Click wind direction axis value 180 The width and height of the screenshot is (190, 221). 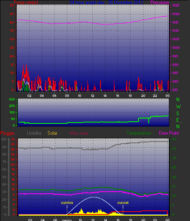pyautogui.click(x=12, y=112)
